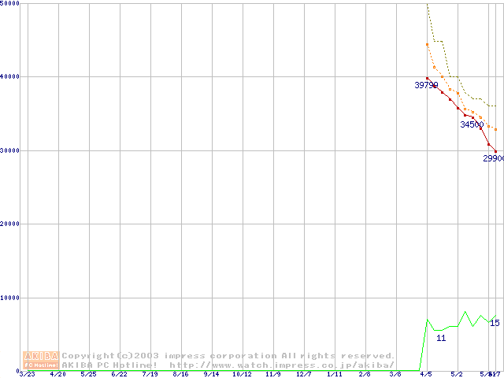Select the 4/5 date on x-axis
Viewport: 504px width, 378px height.
[x=426, y=375]
